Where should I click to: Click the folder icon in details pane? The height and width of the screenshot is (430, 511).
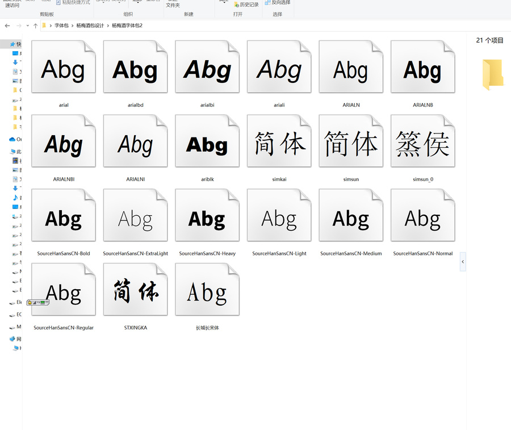[x=492, y=74]
